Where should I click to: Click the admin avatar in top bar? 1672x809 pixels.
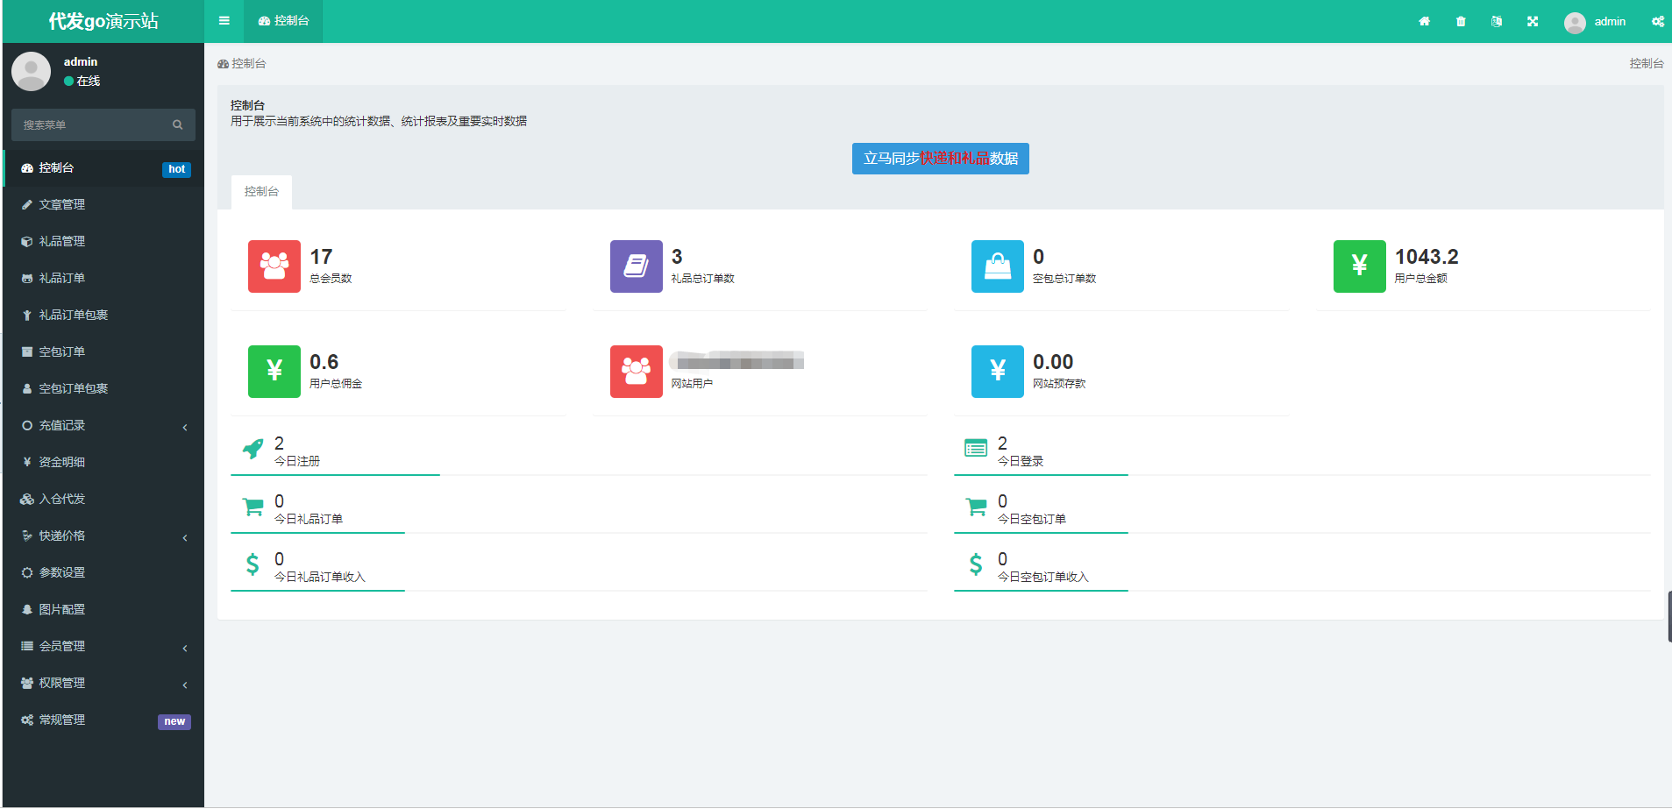pos(1575,23)
